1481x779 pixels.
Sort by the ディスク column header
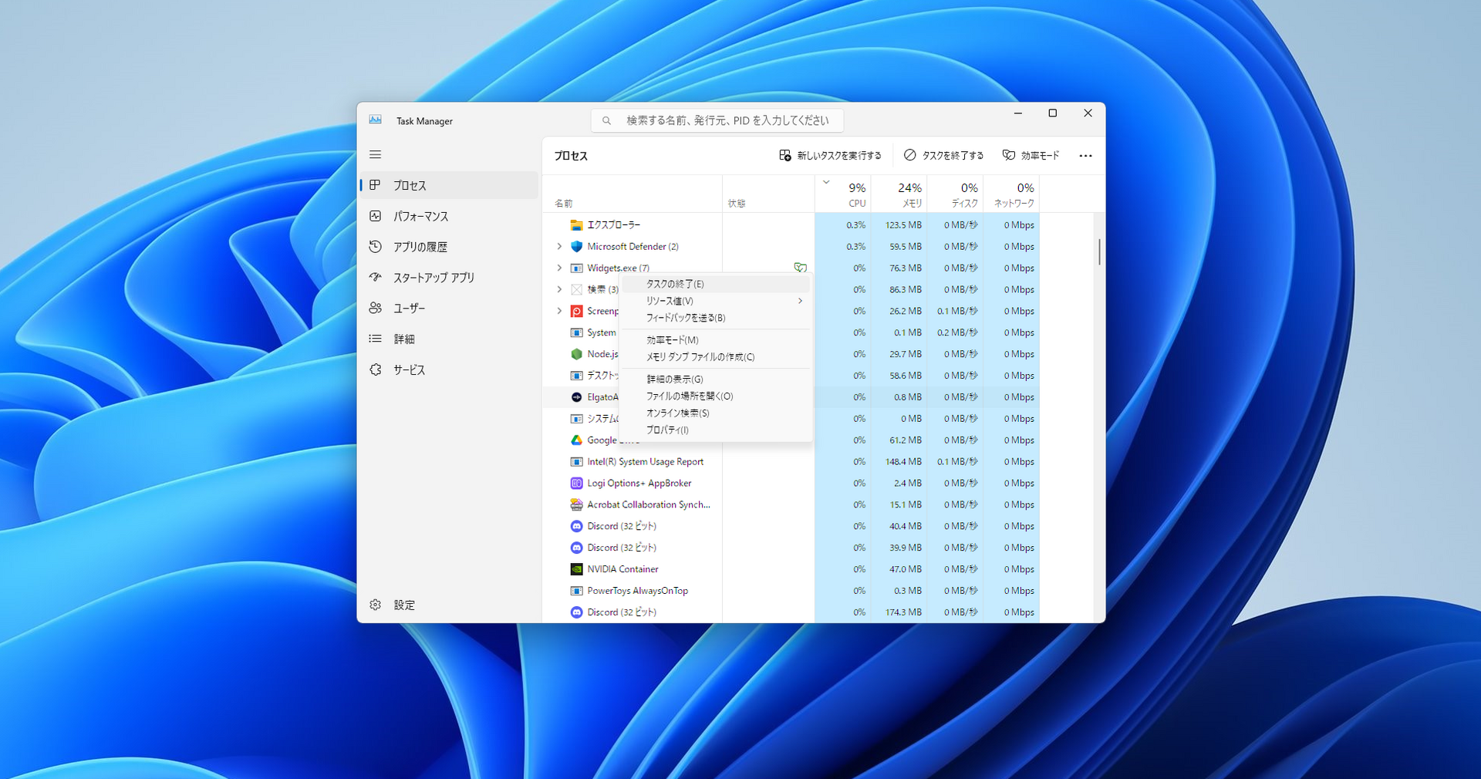(x=956, y=194)
